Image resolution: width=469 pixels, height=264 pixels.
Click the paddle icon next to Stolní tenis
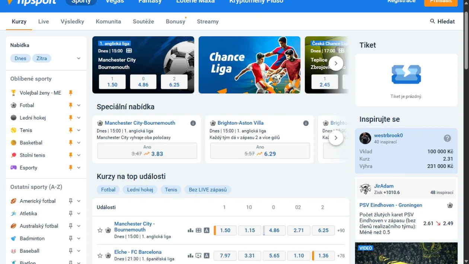click(14, 155)
